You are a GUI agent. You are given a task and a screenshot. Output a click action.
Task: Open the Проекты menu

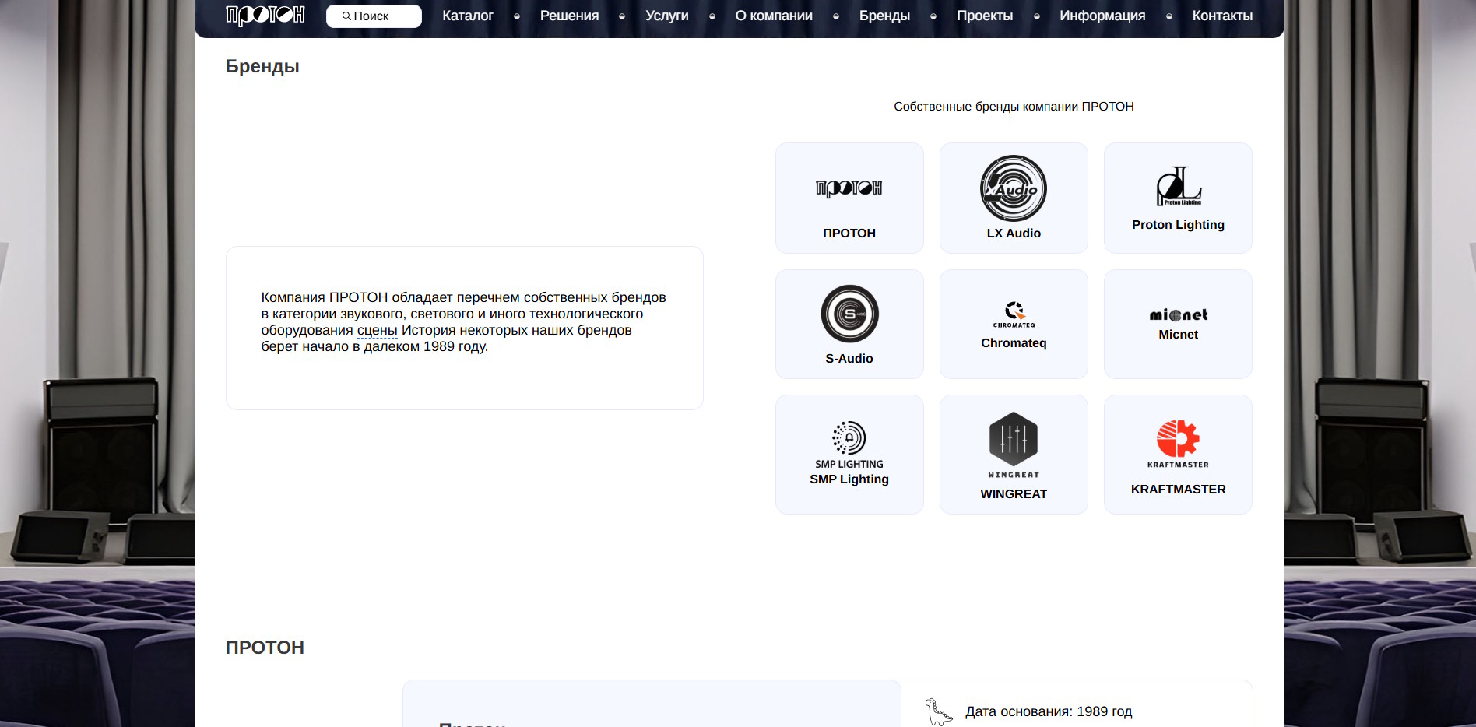click(x=985, y=16)
